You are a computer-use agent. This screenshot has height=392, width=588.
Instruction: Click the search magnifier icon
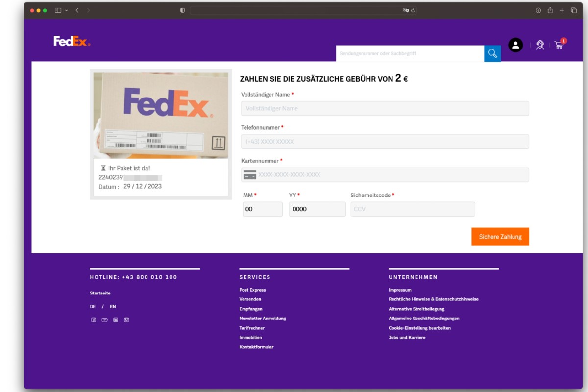click(x=493, y=53)
